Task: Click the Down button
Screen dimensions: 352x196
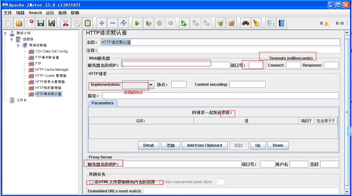Action: click(x=278, y=145)
